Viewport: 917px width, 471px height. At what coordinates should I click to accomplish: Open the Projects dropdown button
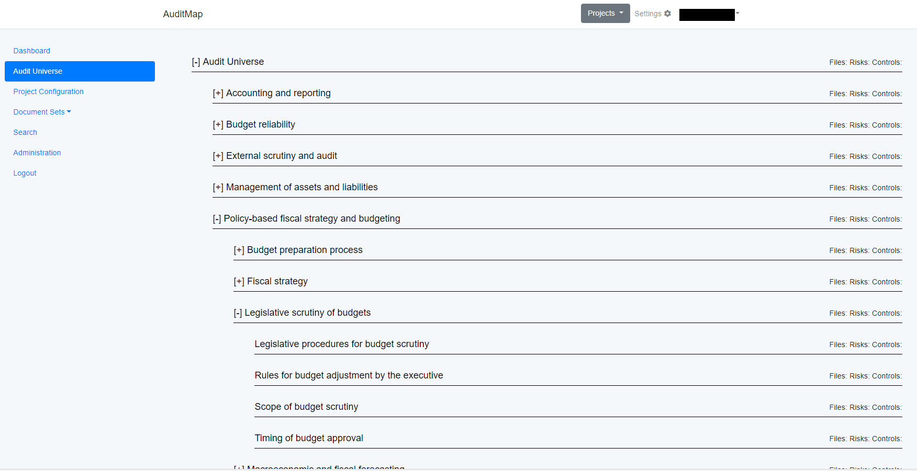point(605,14)
